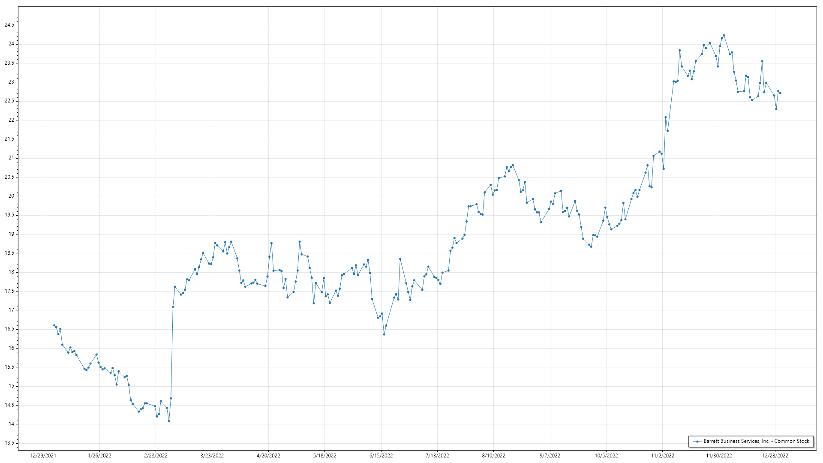The image size is (823, 463).
Task: Click the blue line marker in legend
Action: 697,442
